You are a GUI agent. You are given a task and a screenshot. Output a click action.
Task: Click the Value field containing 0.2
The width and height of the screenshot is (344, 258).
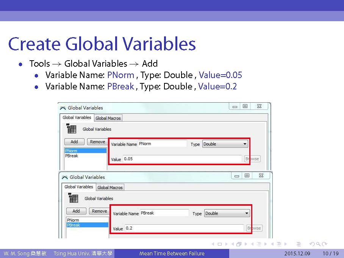184,228
